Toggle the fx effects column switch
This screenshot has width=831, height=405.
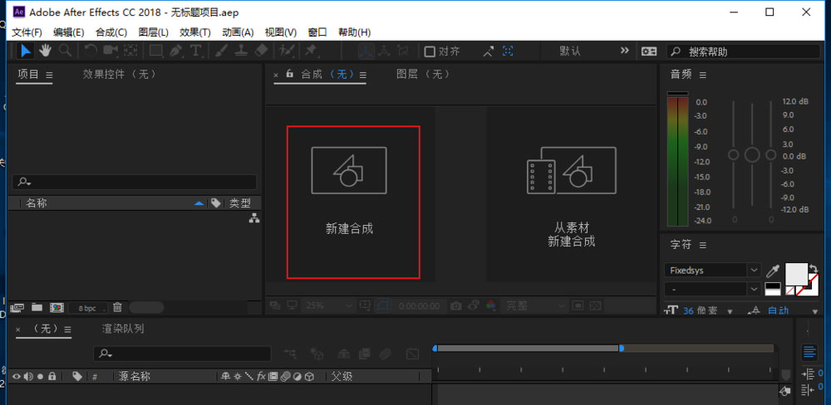click(x=261, y=377)
